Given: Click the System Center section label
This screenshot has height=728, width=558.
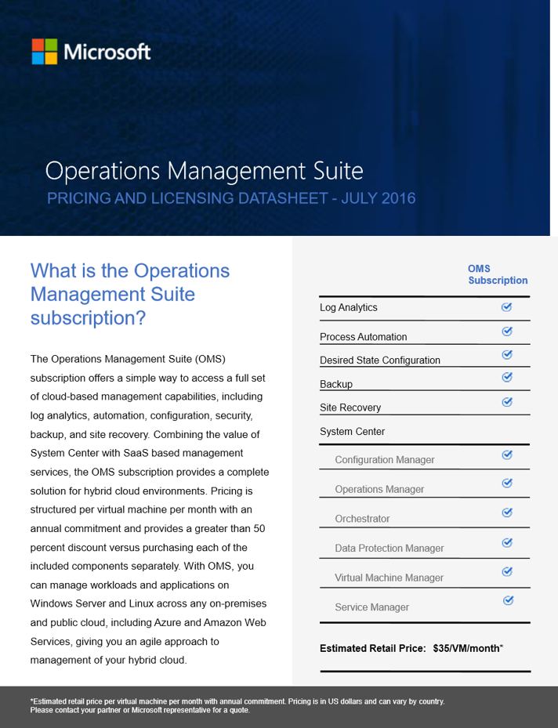Looking at the screenshot, I should pyautogui.click(x=353, y=431).
